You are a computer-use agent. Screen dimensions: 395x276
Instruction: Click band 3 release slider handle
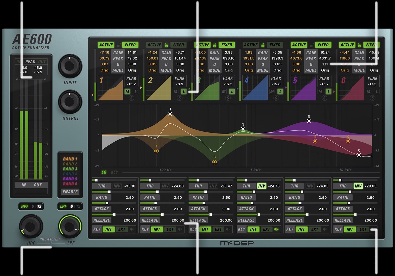pyautogui.click(x=210, y=215)
